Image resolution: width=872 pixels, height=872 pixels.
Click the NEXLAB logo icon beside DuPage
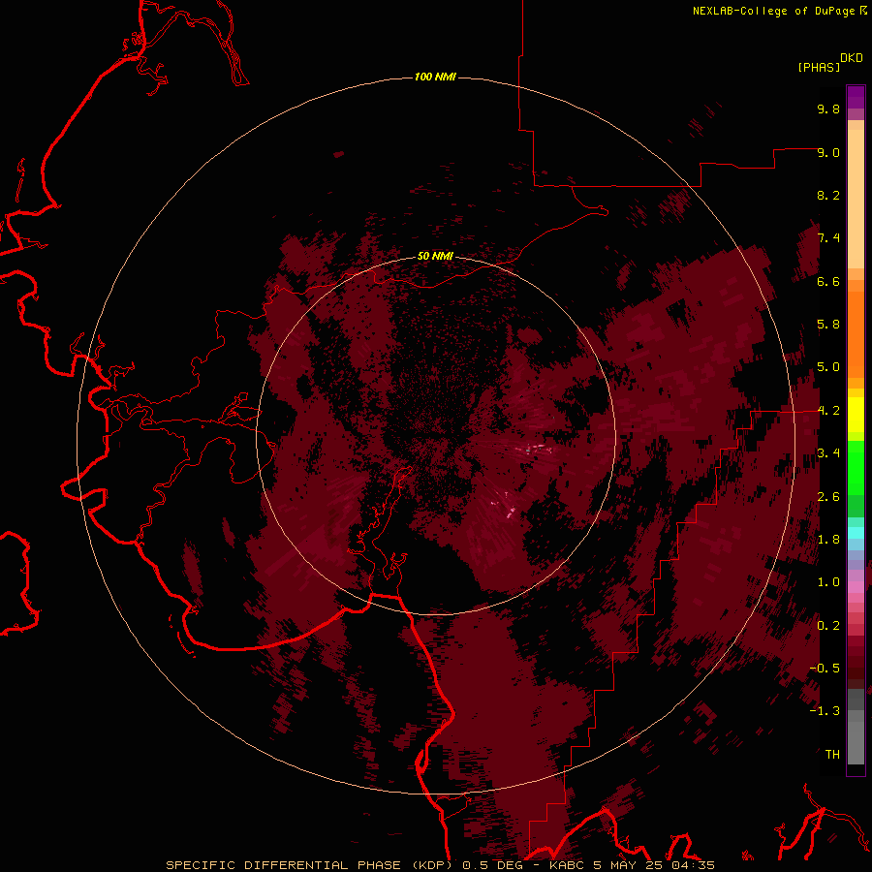(x=863, y=10)
